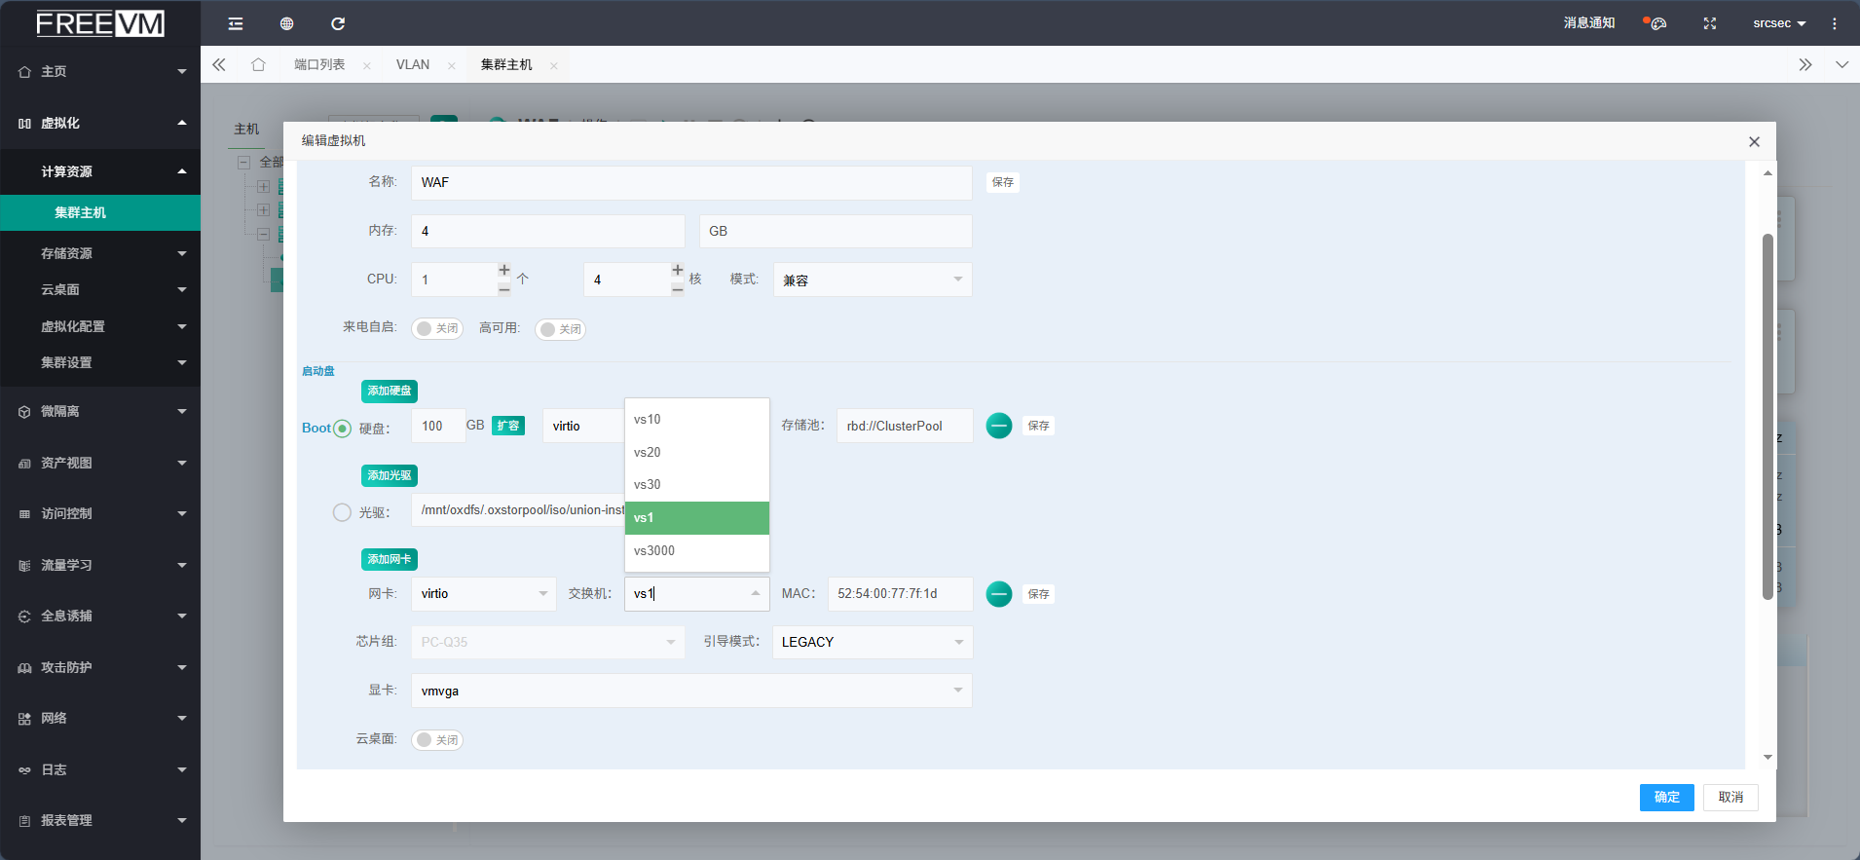The image size is (1860, 860).
Task: Close the edit virtual machine dialog
Action: tap(1754, 141)
